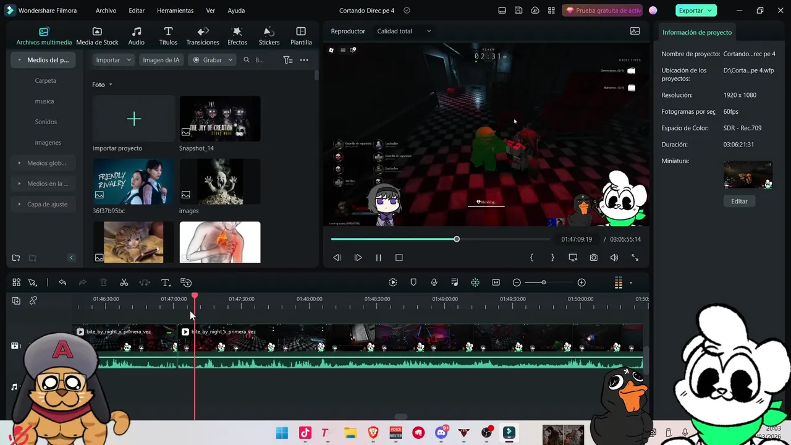
Task: Open the Importar dropdown
Action: pos(114,60)
